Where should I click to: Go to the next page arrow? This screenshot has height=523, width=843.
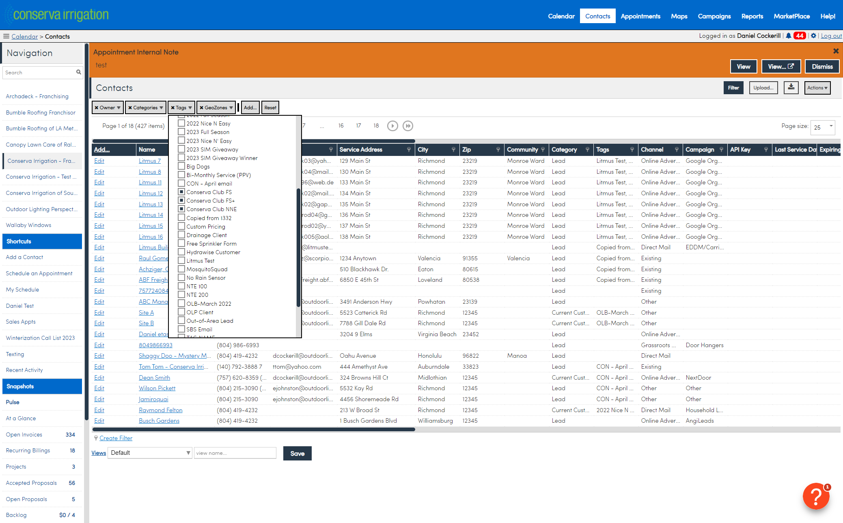[392, 126]
